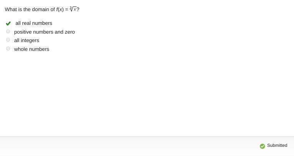Click the question mark ending the question

tap(78, 10)
